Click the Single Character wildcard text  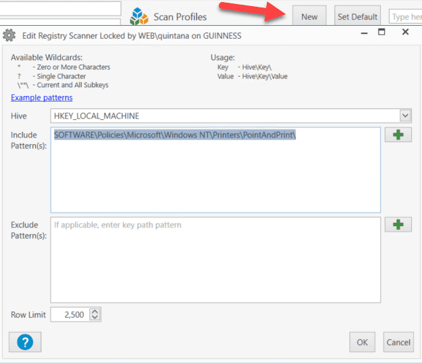pyautogui.click(x=62, y=76)
